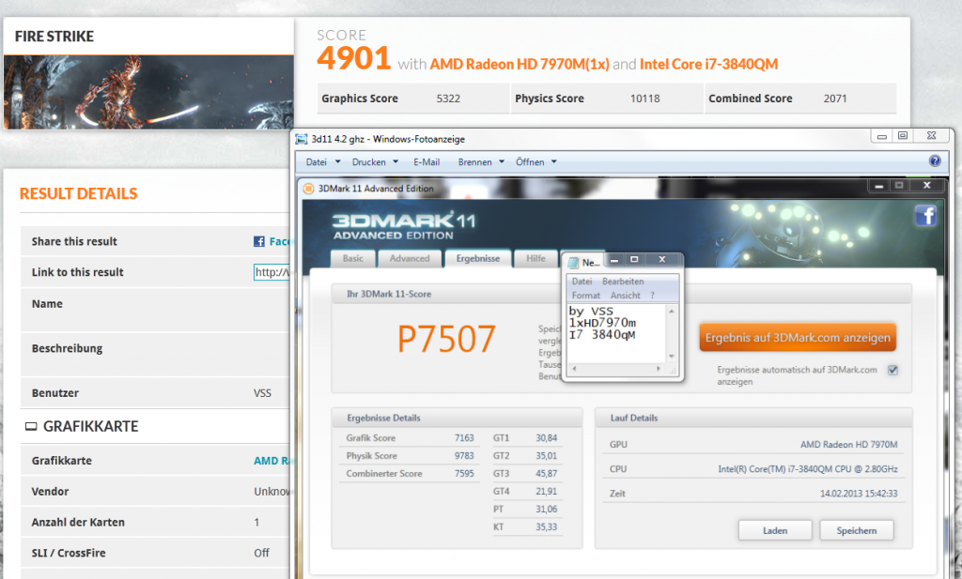Click the blue help icon in Fotoanzeige
This screenshot has height=579, width=962.
(x=935, y=161)
